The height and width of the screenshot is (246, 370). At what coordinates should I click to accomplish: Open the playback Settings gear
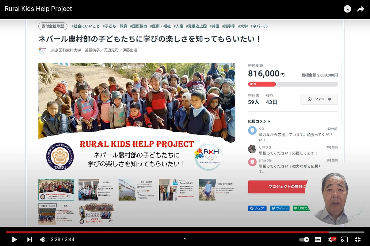(x=332, y=239)
